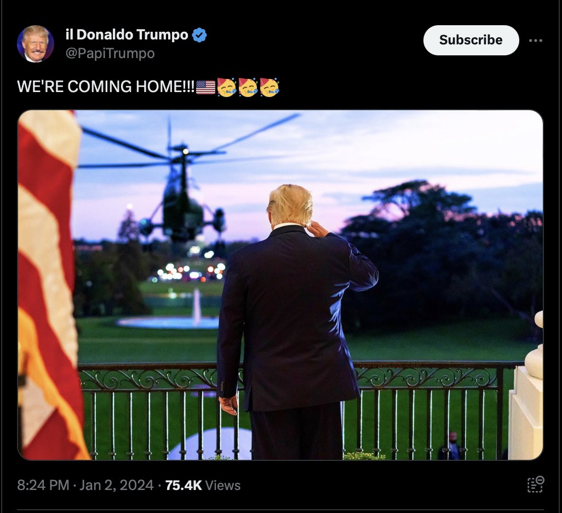The image size is (562, 513).
Task: Click the dashed document icon beside Views
Action: click(536, 485)
